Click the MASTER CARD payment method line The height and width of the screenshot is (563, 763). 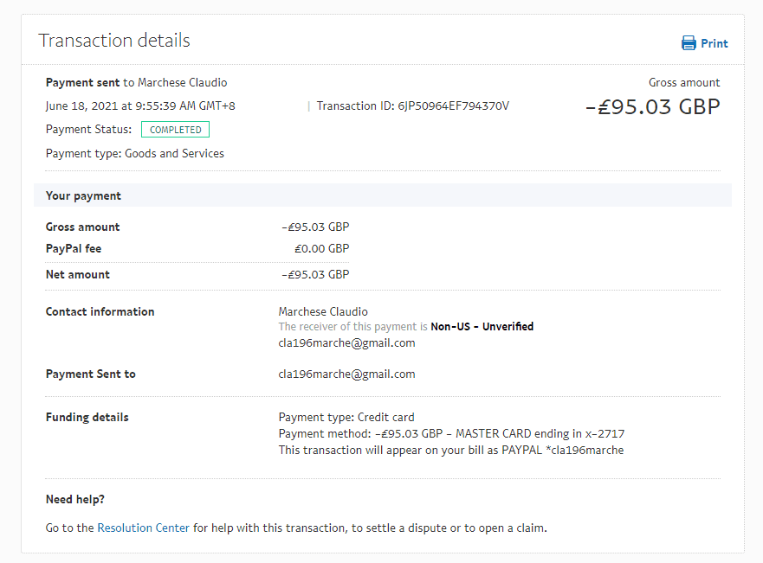(451, 433)
